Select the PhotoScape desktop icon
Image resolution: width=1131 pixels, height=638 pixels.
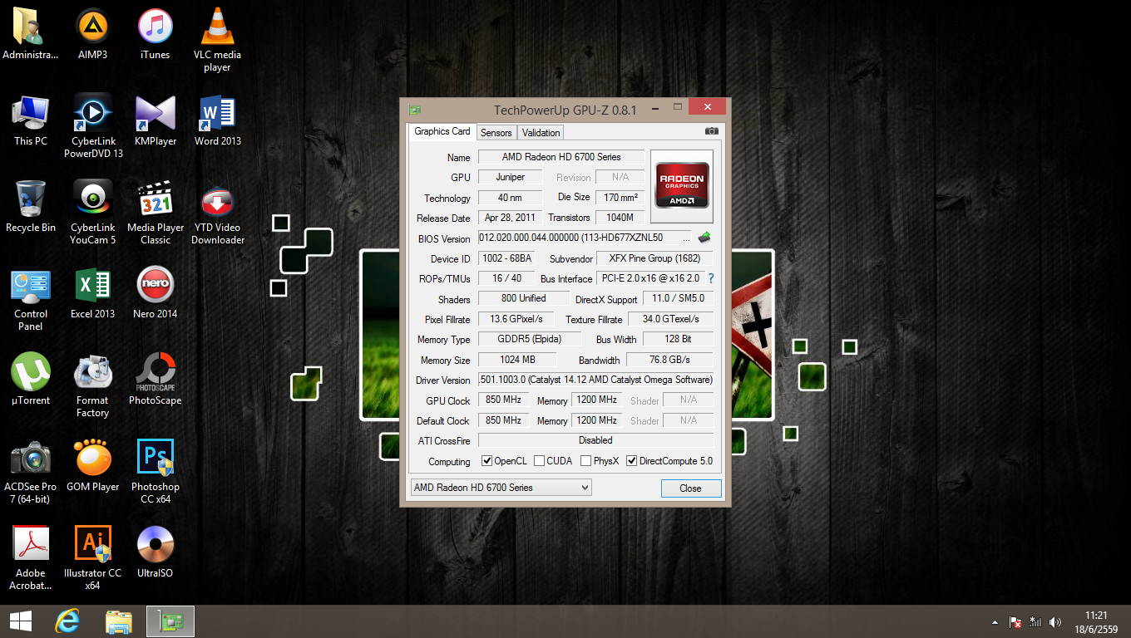(x=155, y=380)
